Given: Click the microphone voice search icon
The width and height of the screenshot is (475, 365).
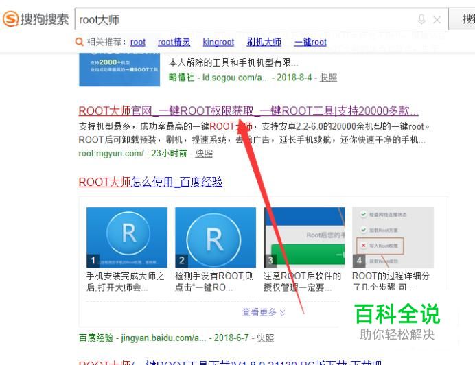Looking at the screenshot, I should (x=421, y=19).
